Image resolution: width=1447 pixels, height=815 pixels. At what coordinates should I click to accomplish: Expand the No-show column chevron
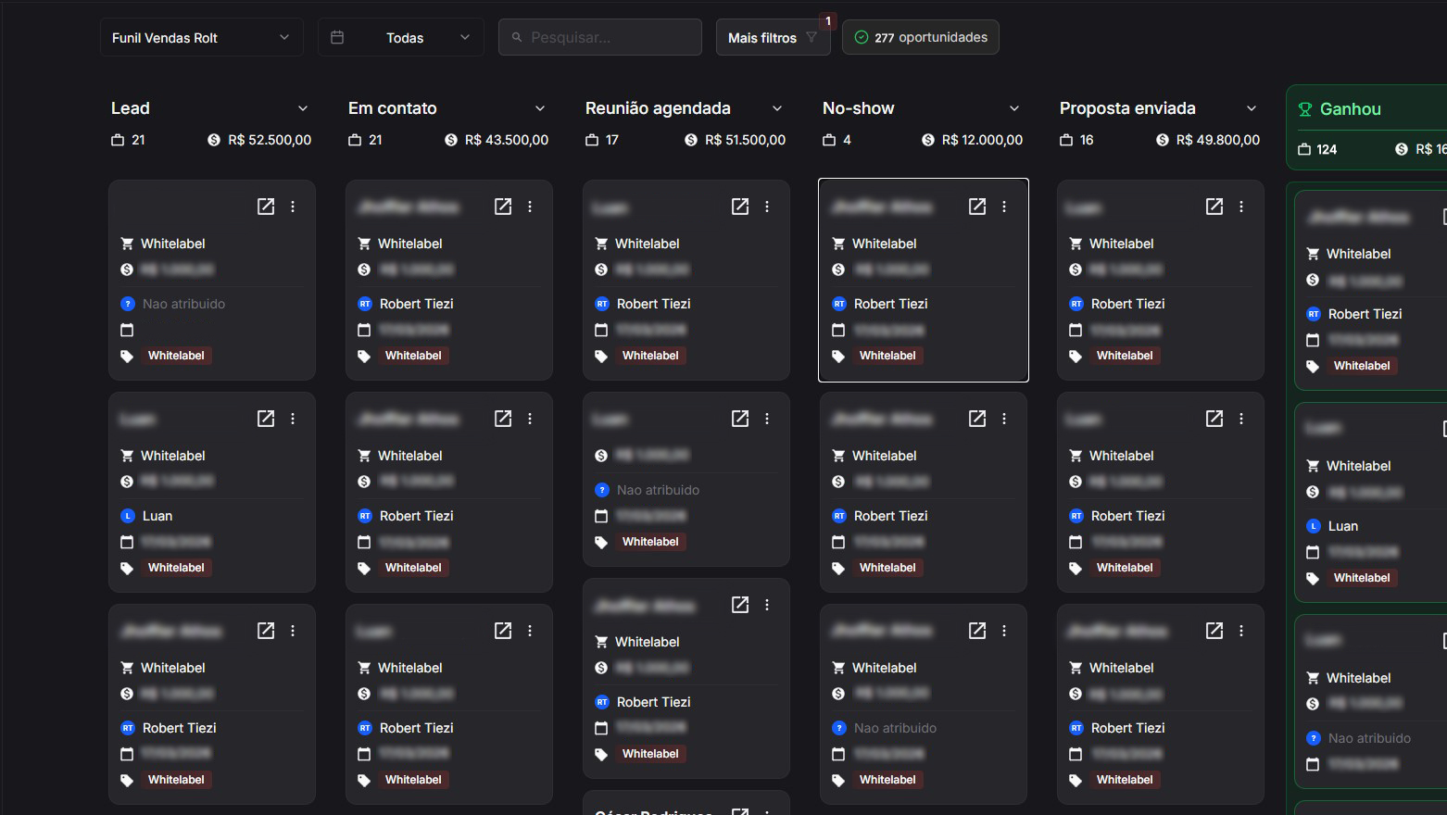1014,108
